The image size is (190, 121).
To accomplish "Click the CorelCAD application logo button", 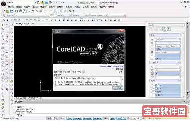I will click(x=3, y=4).
